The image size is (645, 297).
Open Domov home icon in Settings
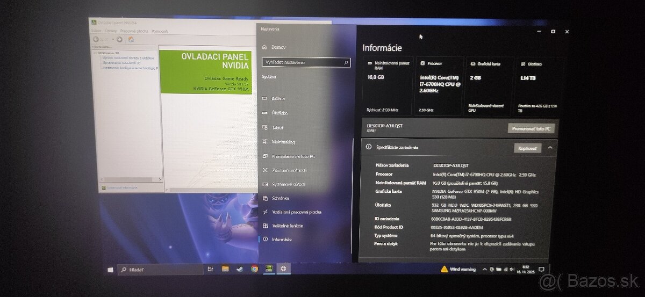(264, 47)
